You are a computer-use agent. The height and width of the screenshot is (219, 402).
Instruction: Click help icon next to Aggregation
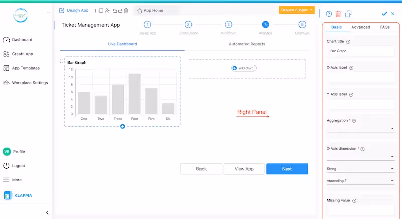[x=354, y=121]
